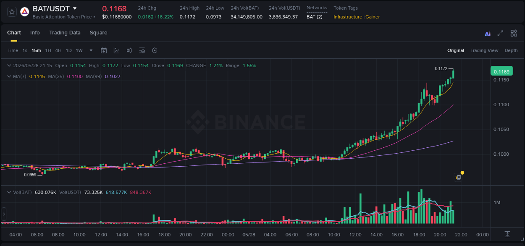Click the pink MA(25) value 0.1100
This screenshot has height=246, width=525.
75,76
